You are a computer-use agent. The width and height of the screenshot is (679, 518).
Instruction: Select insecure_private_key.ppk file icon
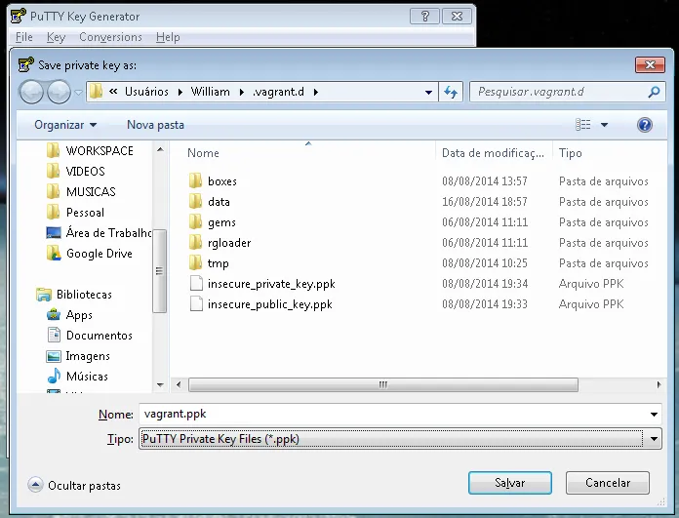coord(196,283)
